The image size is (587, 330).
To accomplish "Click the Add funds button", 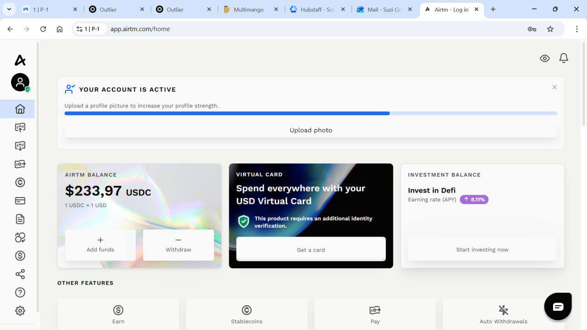I will click(100, 245).
